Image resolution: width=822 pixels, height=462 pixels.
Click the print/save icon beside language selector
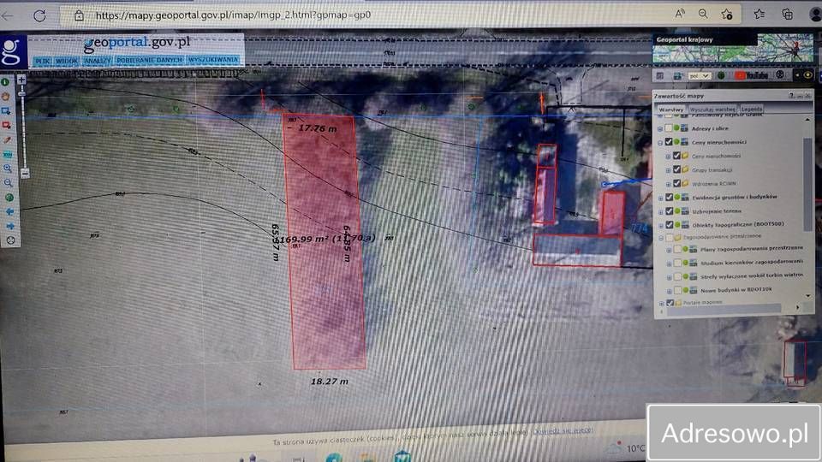point(677,76)
